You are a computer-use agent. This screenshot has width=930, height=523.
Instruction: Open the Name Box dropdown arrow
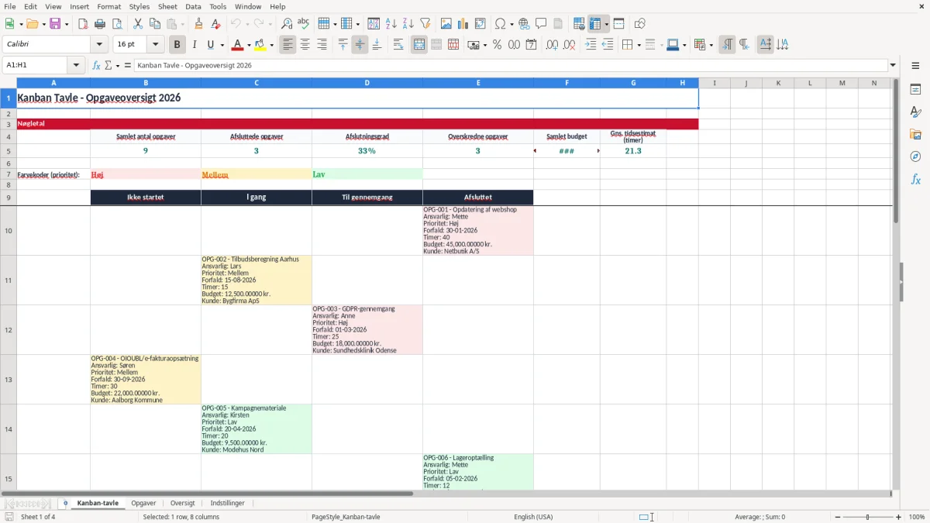coord(76,66)
